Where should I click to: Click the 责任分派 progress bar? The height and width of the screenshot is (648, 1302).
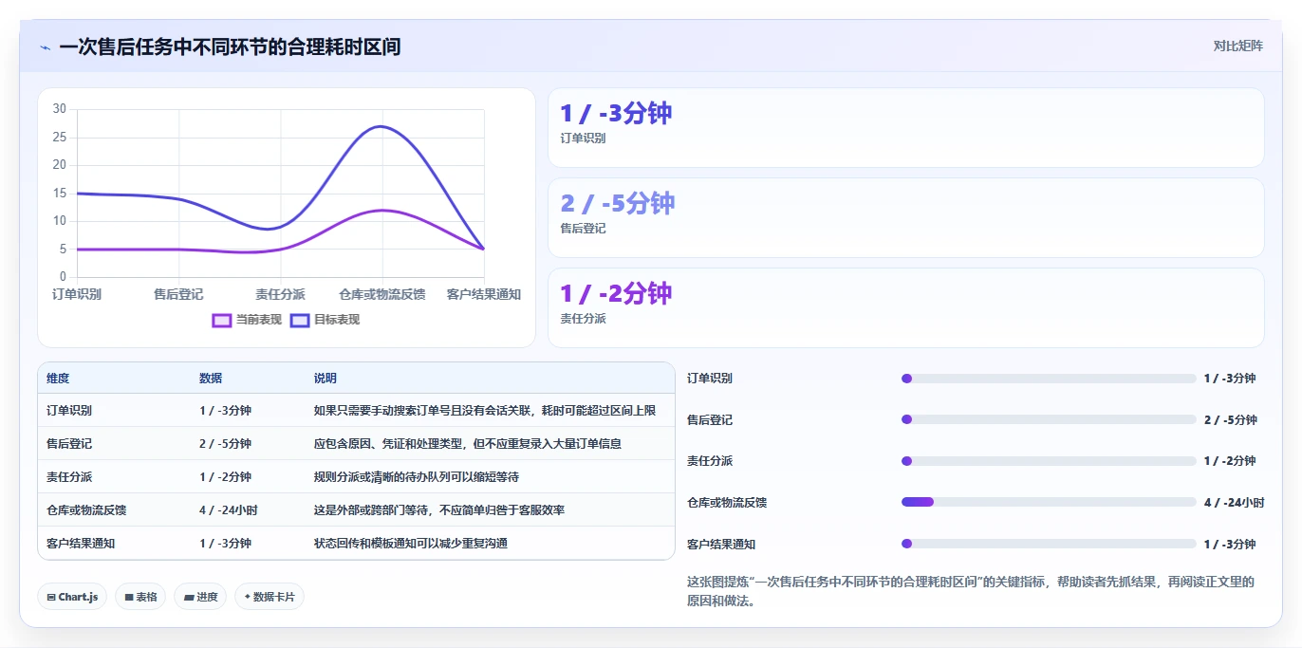[x=1049, y=461]
